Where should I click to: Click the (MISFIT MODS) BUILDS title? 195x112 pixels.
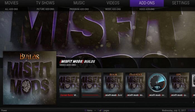click(77, 62)
